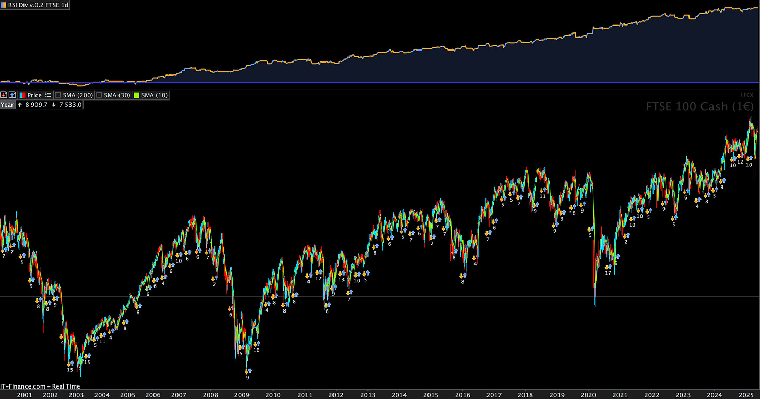Click the 2001 label on the time axis
Viewport: 760px width, 399px height.
[x=25, y=395]
